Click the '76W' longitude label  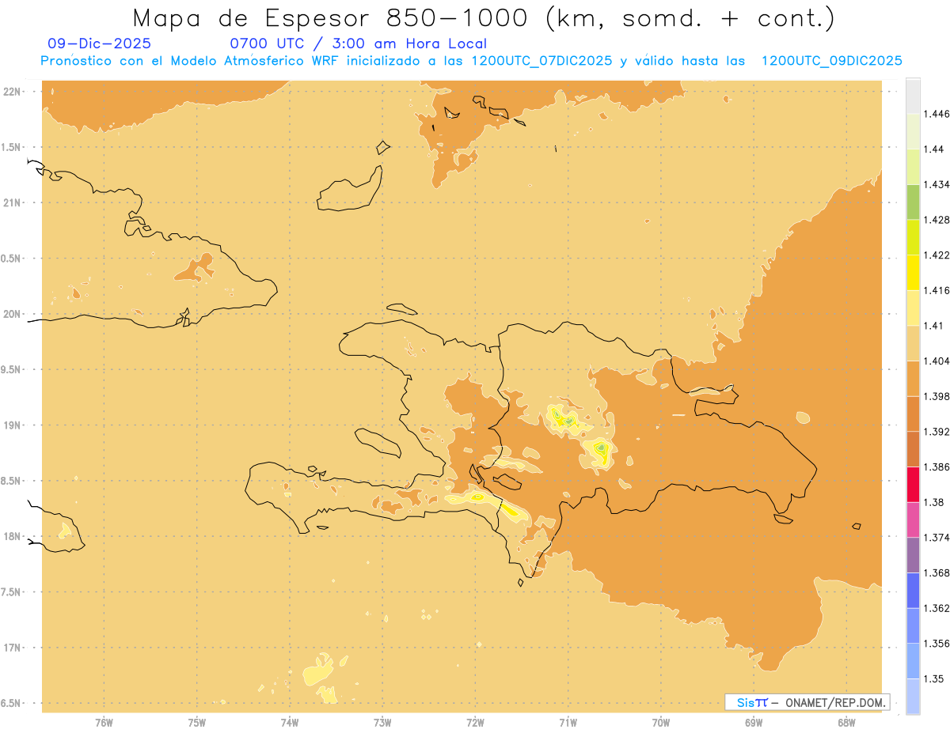104,722
